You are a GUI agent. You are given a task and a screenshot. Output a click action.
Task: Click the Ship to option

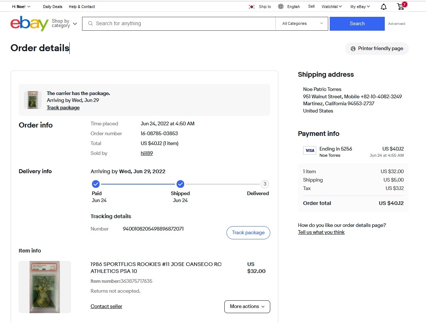265,7
